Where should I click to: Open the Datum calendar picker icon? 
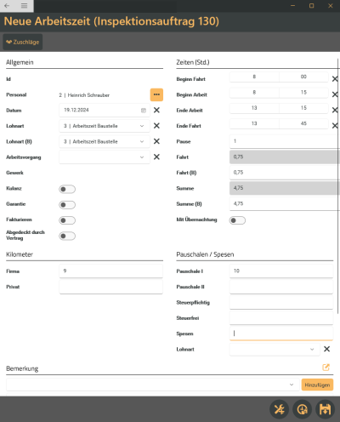144,111
